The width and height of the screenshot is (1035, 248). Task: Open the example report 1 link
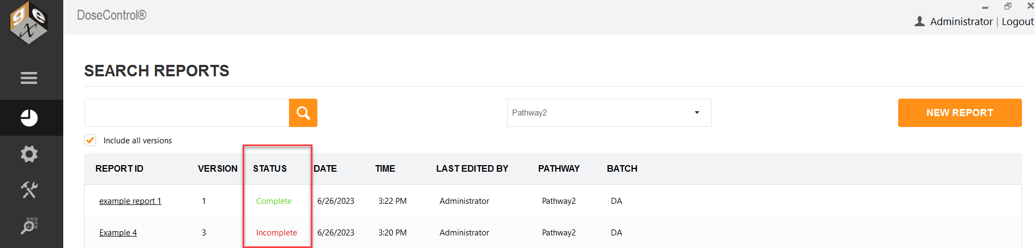(x=130, y=201)
